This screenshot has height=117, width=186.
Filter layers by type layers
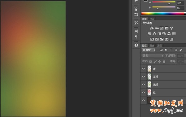tap(171, 50)
